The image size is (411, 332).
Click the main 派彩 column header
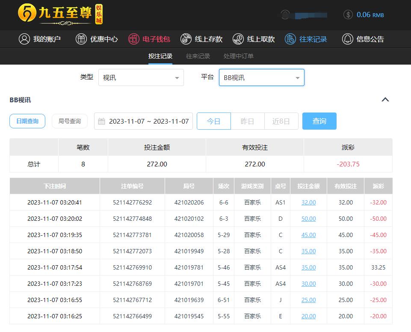[378, 186]
